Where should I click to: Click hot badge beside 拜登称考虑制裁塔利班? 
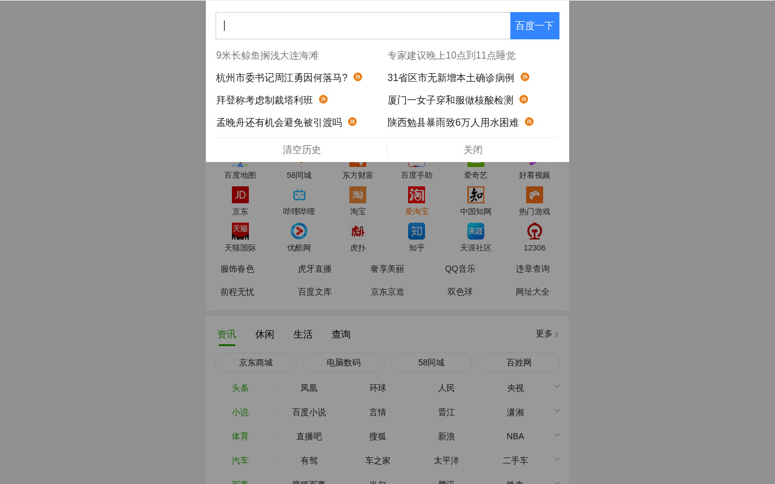coord(323,99)
